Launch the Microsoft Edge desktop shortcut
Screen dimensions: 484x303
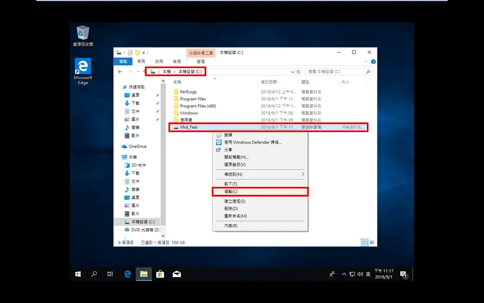point(83,72)
